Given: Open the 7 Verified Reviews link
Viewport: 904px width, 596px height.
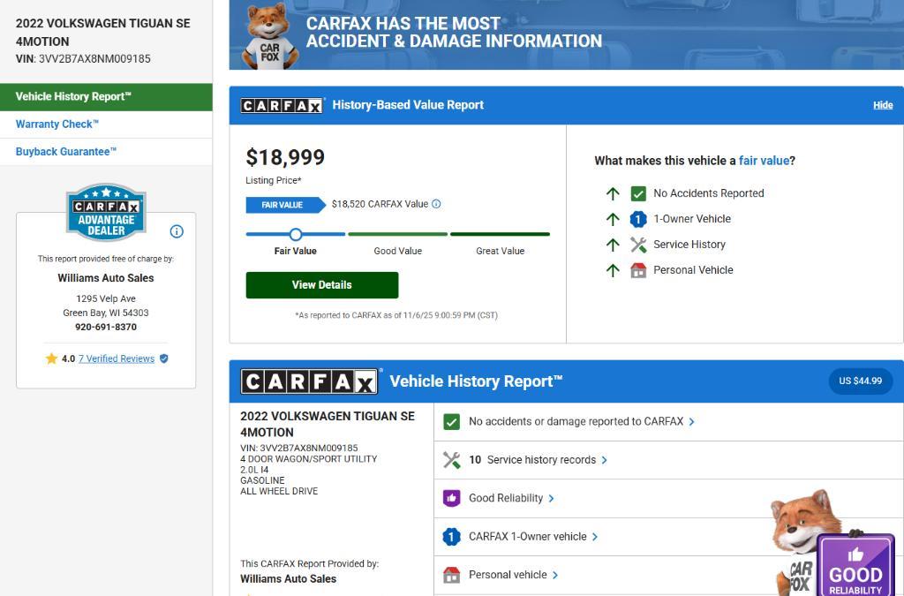Looking at the screenshot, I should (117, 358).
